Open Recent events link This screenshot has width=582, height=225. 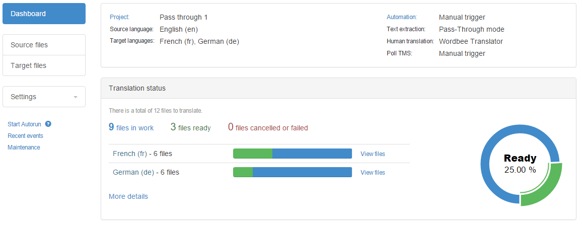click(25, 136)
